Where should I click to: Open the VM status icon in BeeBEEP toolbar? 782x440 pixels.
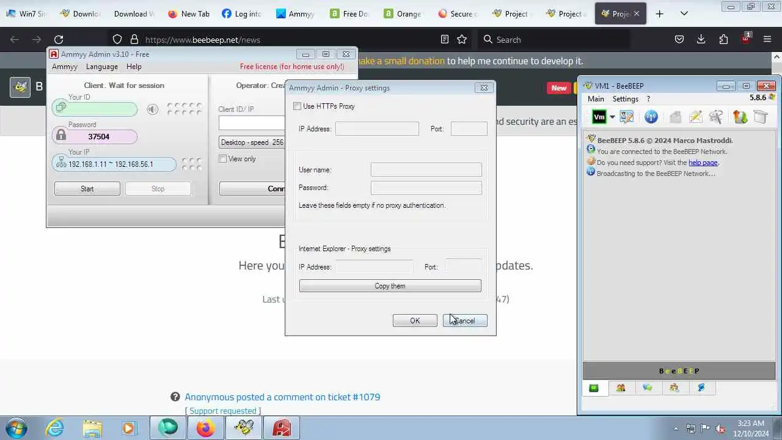click(x=599, y=117)
